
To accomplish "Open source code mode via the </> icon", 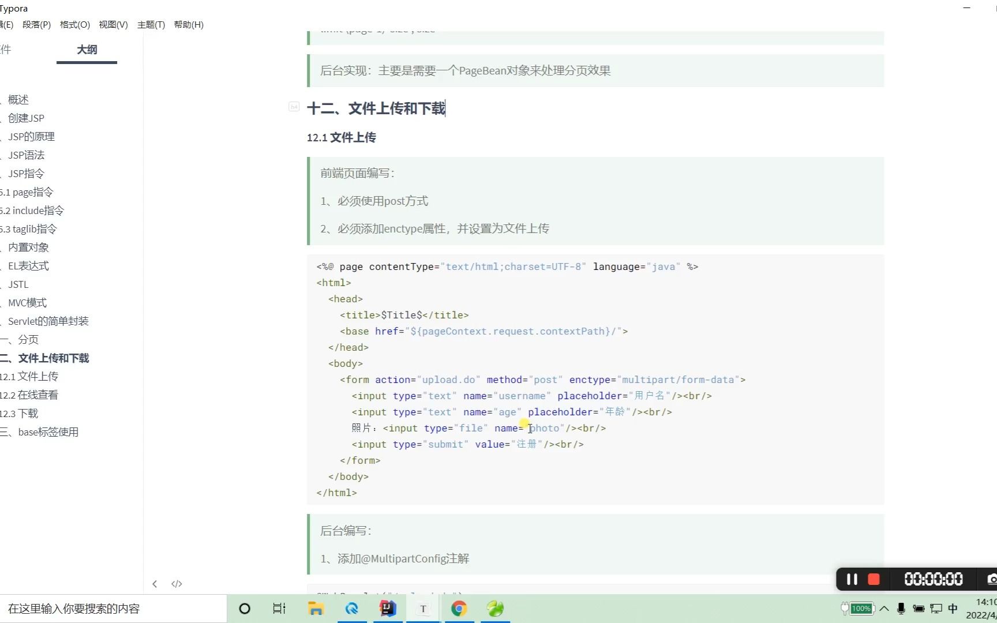I will [x=177, y=584].
